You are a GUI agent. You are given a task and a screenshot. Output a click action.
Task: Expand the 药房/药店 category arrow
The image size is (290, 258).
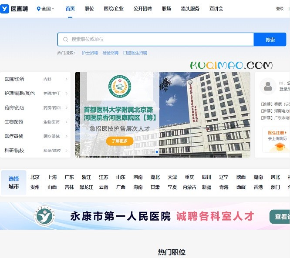(67, 108)
